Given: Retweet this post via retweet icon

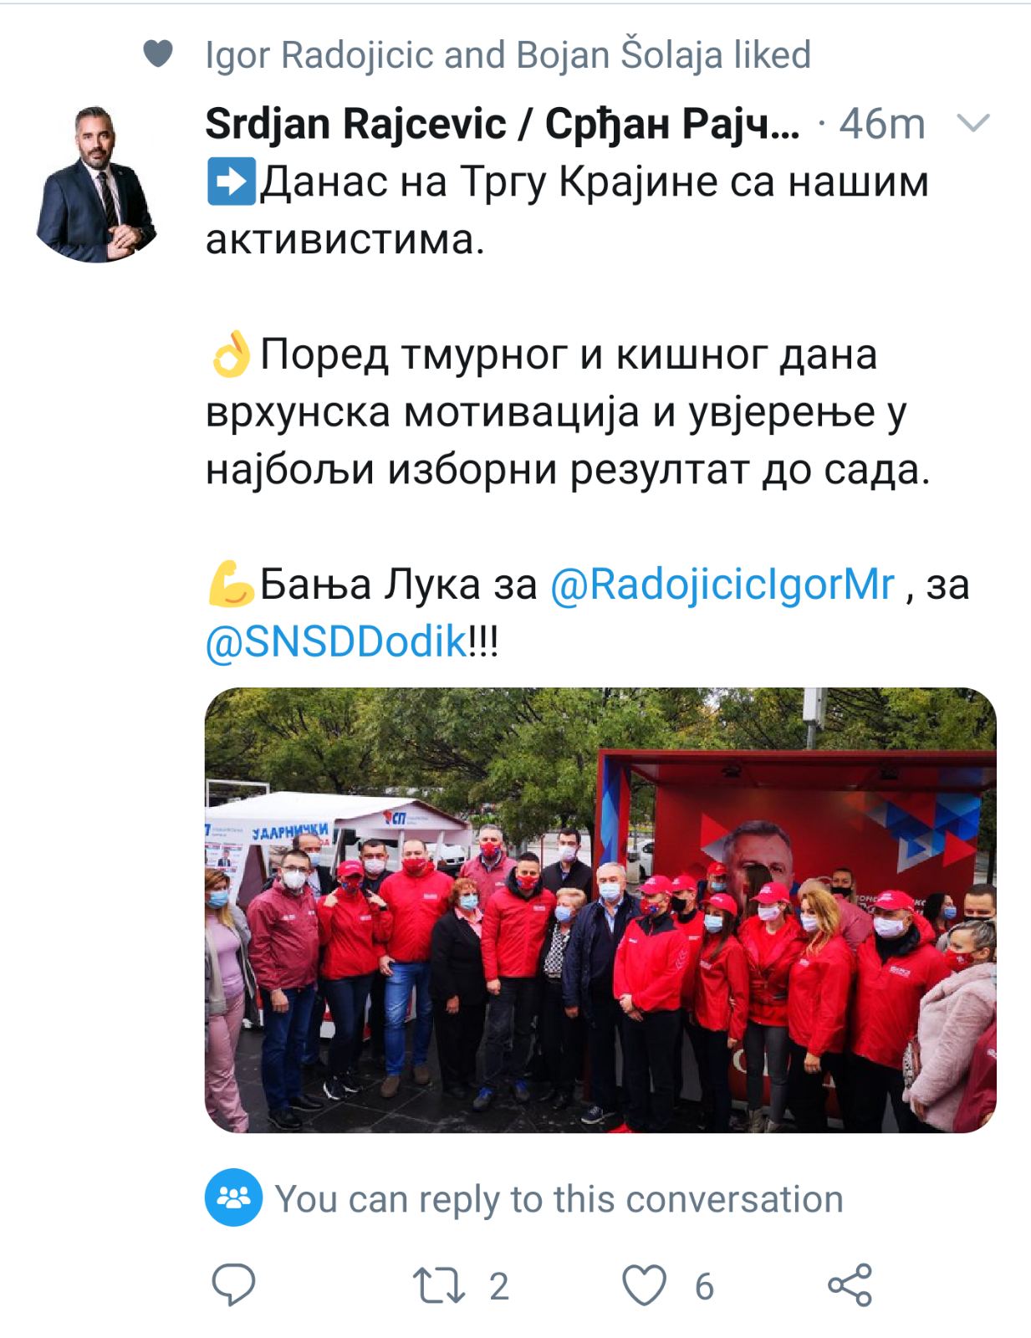Looking at the screenshot, I should coord(439,1286).
